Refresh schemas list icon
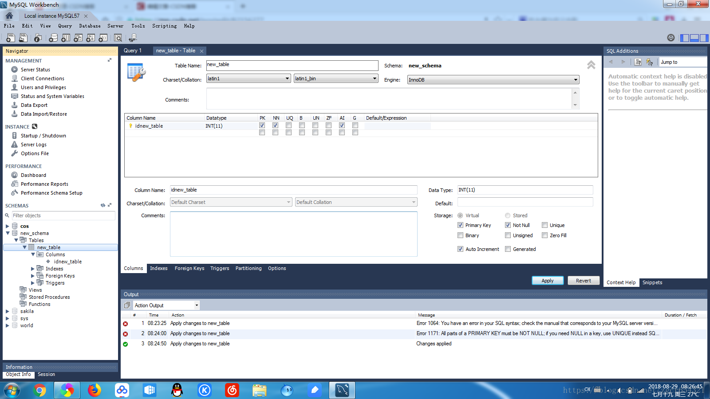The image size is (710, 399). (x=103, y=205)
